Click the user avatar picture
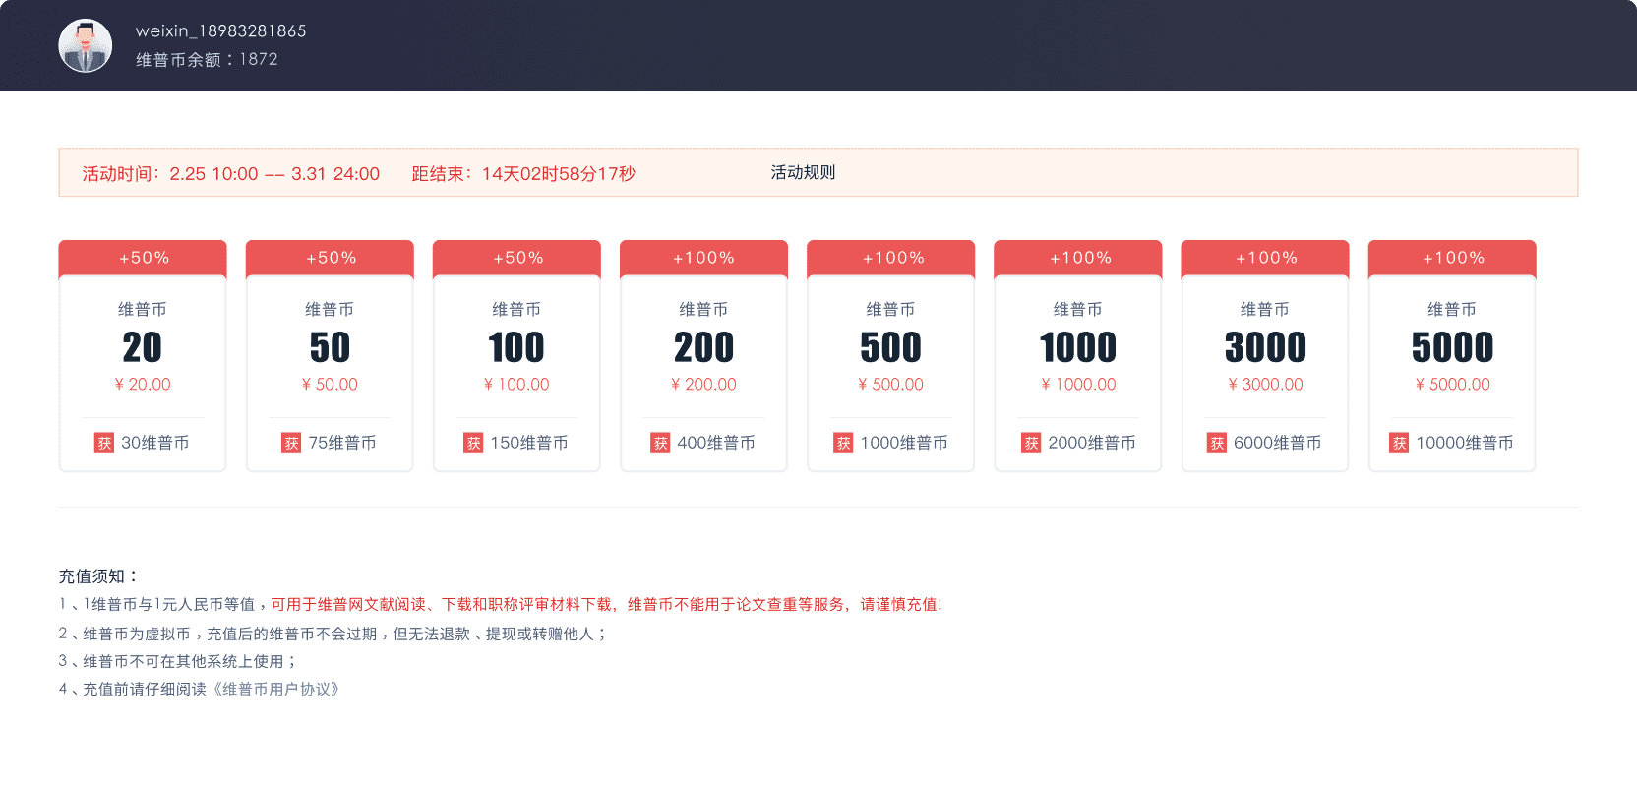 click(x=86, y=46)
